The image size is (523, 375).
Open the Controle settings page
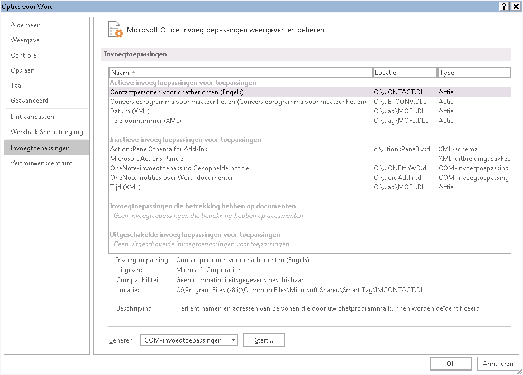pos(23,55)
